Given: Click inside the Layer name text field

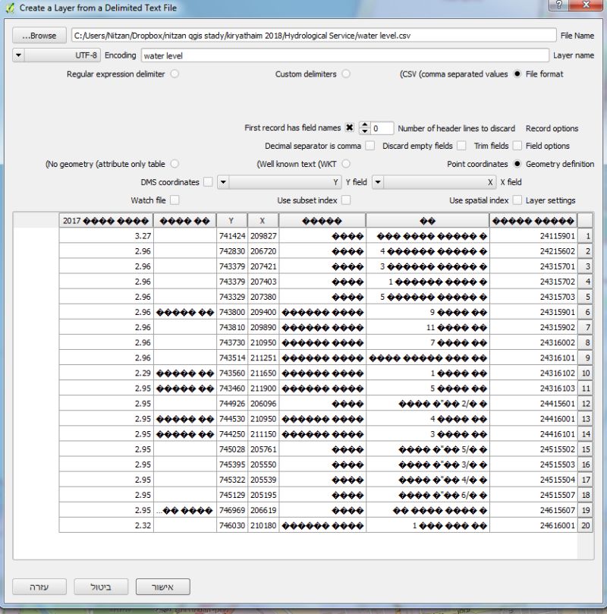Looking at the screenshot, I should pos(341,55).
